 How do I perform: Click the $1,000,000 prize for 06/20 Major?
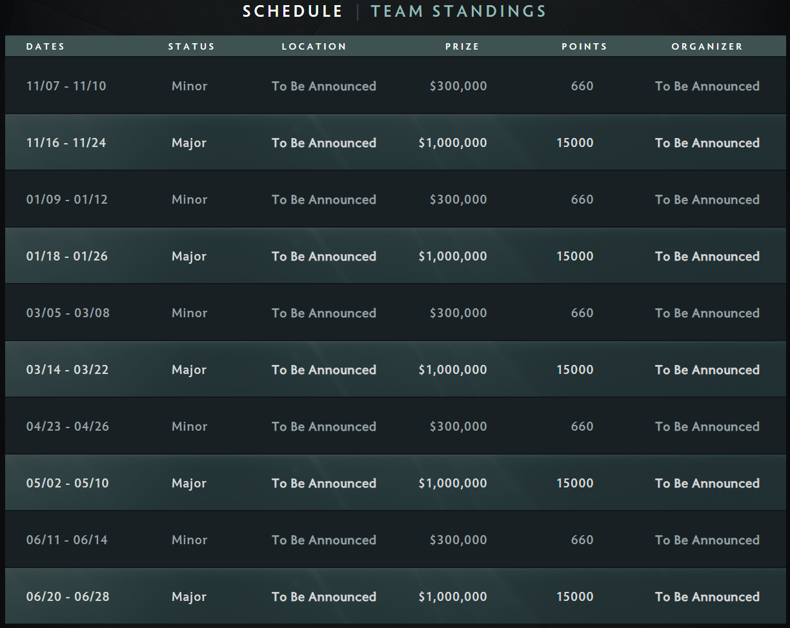click(x=452, y=597)
